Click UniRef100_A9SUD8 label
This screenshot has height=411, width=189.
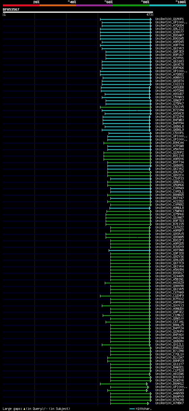tap(170, 88)
